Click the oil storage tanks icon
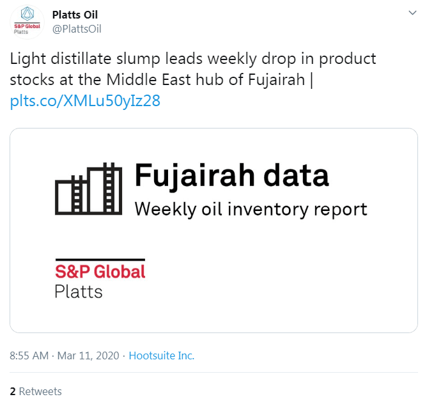This screenshot has width=427, height=406. [88, 189]
